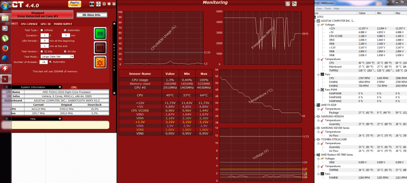Screen dimensions: 407x183
Task: Click the Number of threads field
Action: click(44, 62)
